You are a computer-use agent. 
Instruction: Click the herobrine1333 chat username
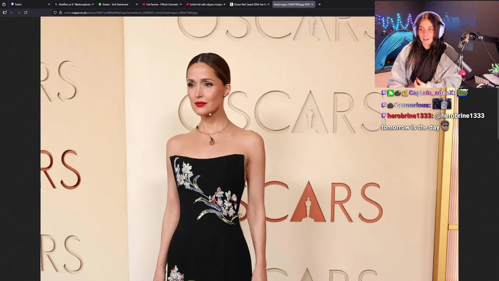[x=410, y=116]
